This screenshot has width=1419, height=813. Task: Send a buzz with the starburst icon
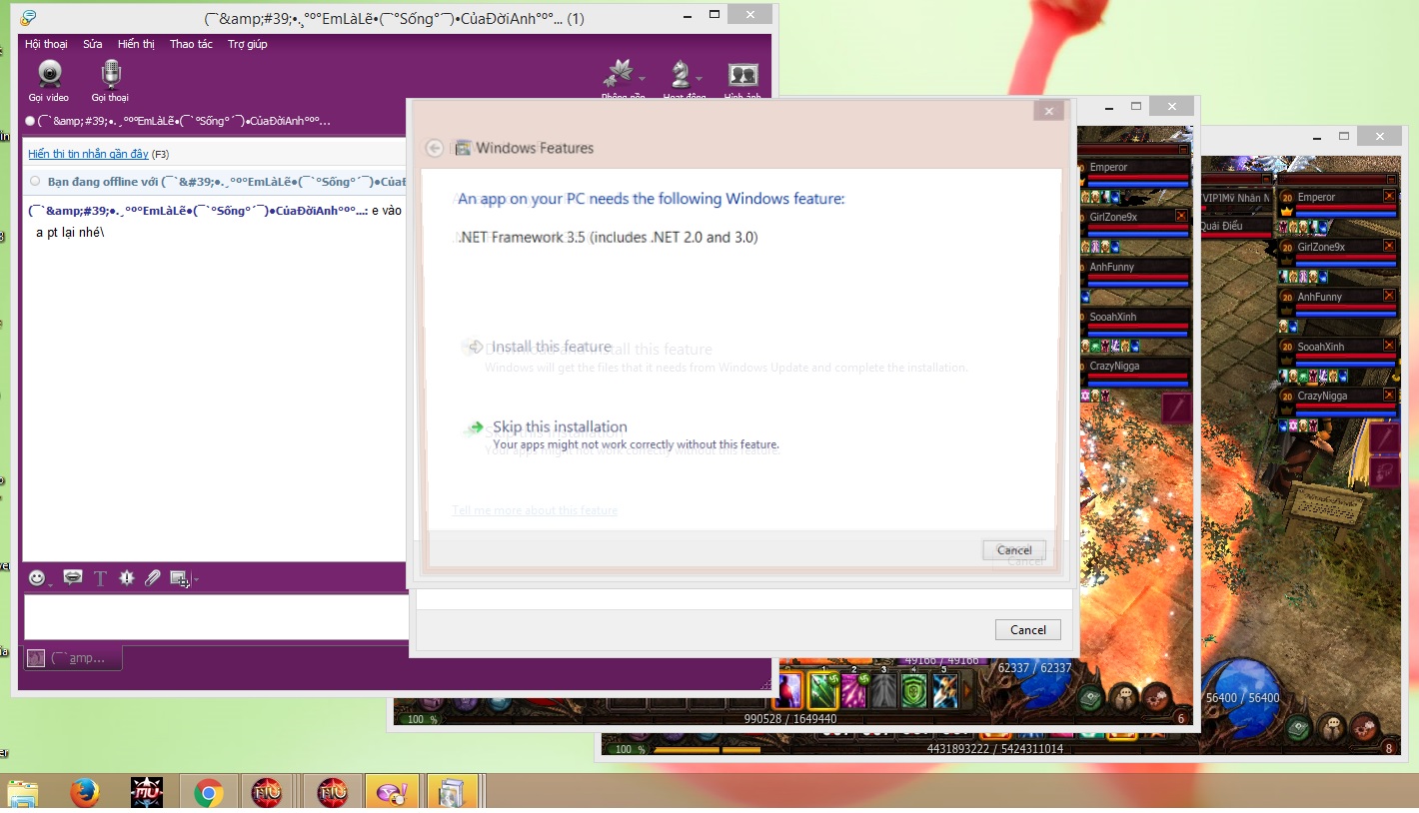click(126, 577)
